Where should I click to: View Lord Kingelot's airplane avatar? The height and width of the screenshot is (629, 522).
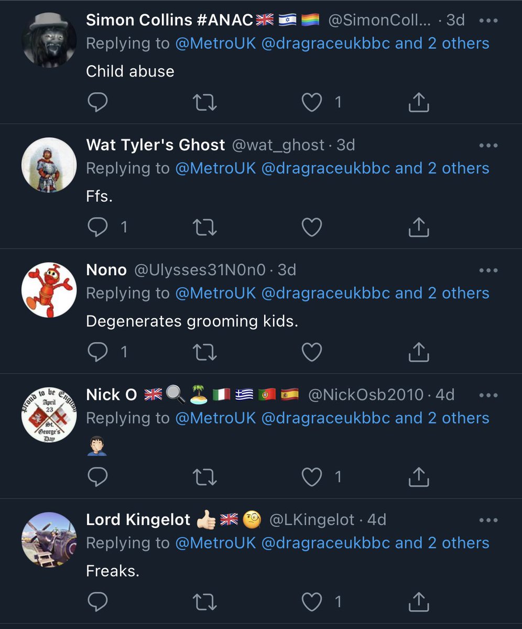point(49,539)
